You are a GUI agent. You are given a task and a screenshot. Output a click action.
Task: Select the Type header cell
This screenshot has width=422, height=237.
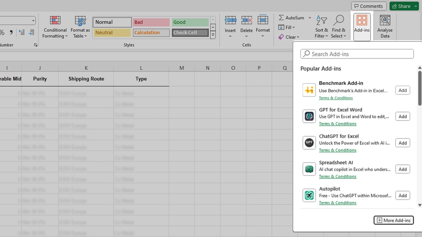[141, 79]
